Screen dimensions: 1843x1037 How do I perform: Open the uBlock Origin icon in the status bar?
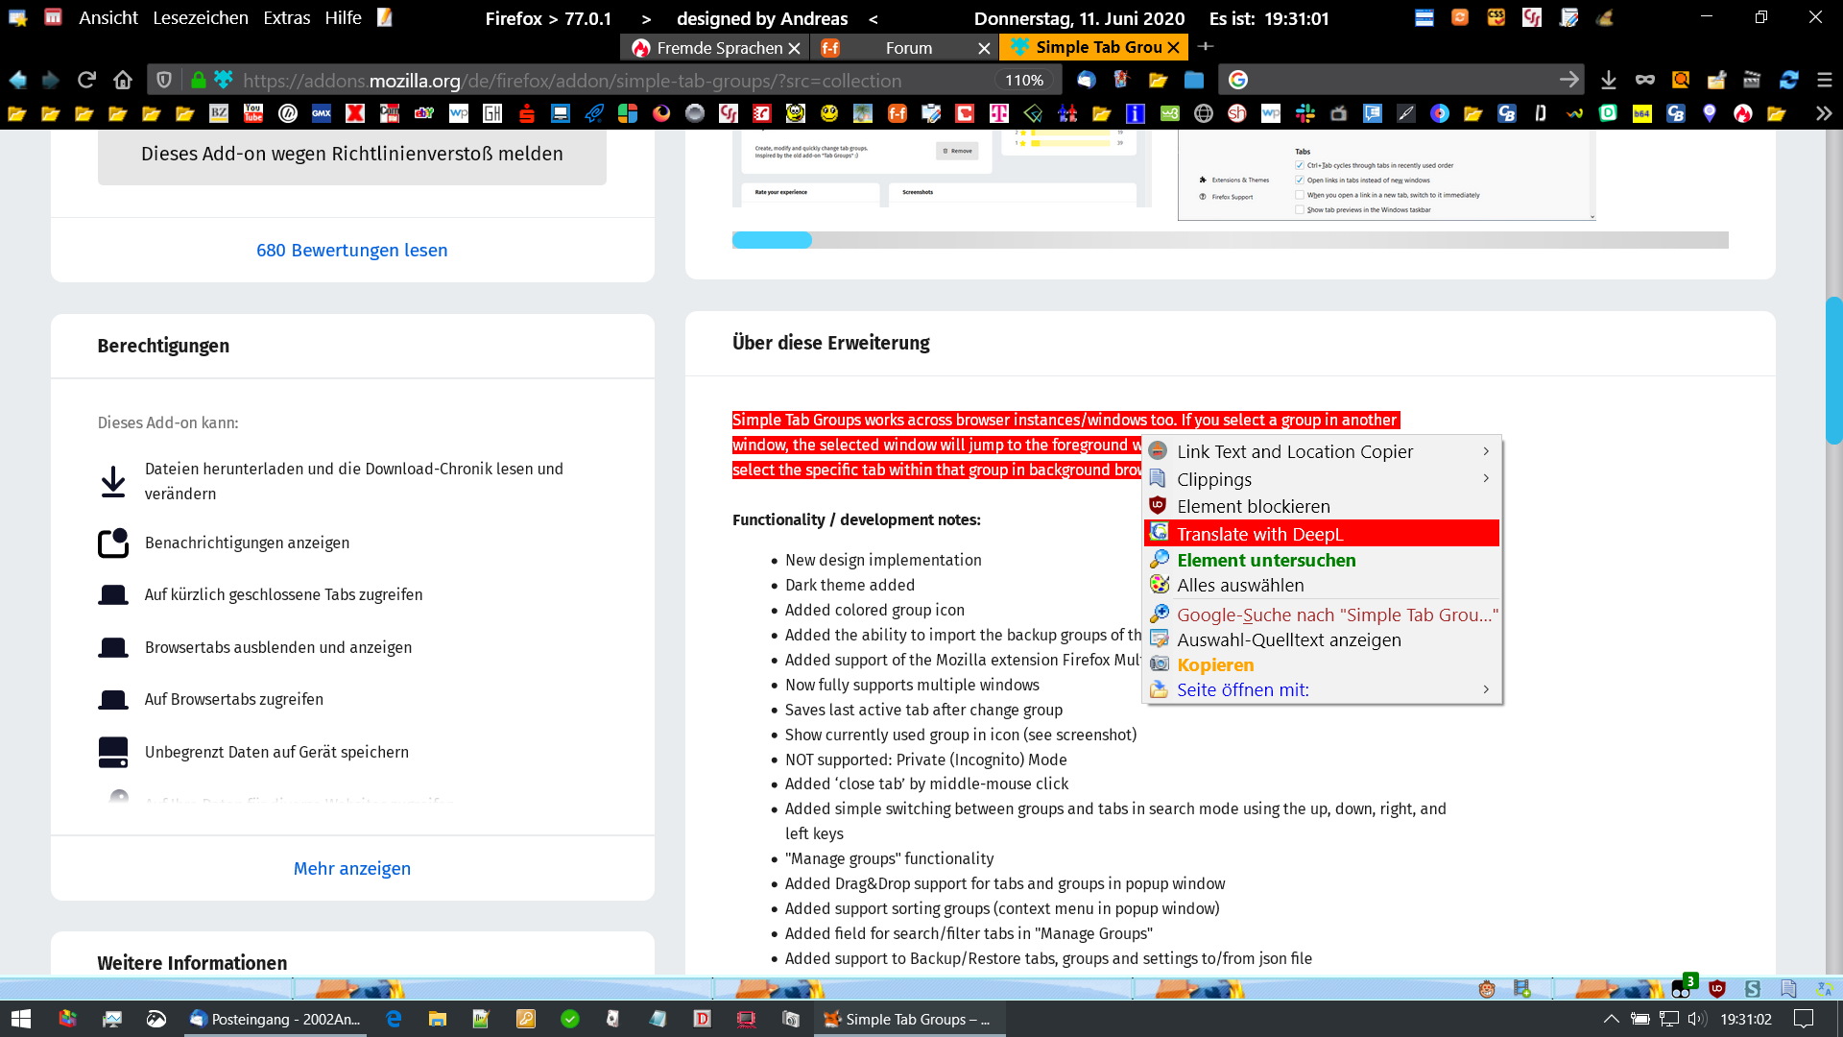coord(1717,988)
